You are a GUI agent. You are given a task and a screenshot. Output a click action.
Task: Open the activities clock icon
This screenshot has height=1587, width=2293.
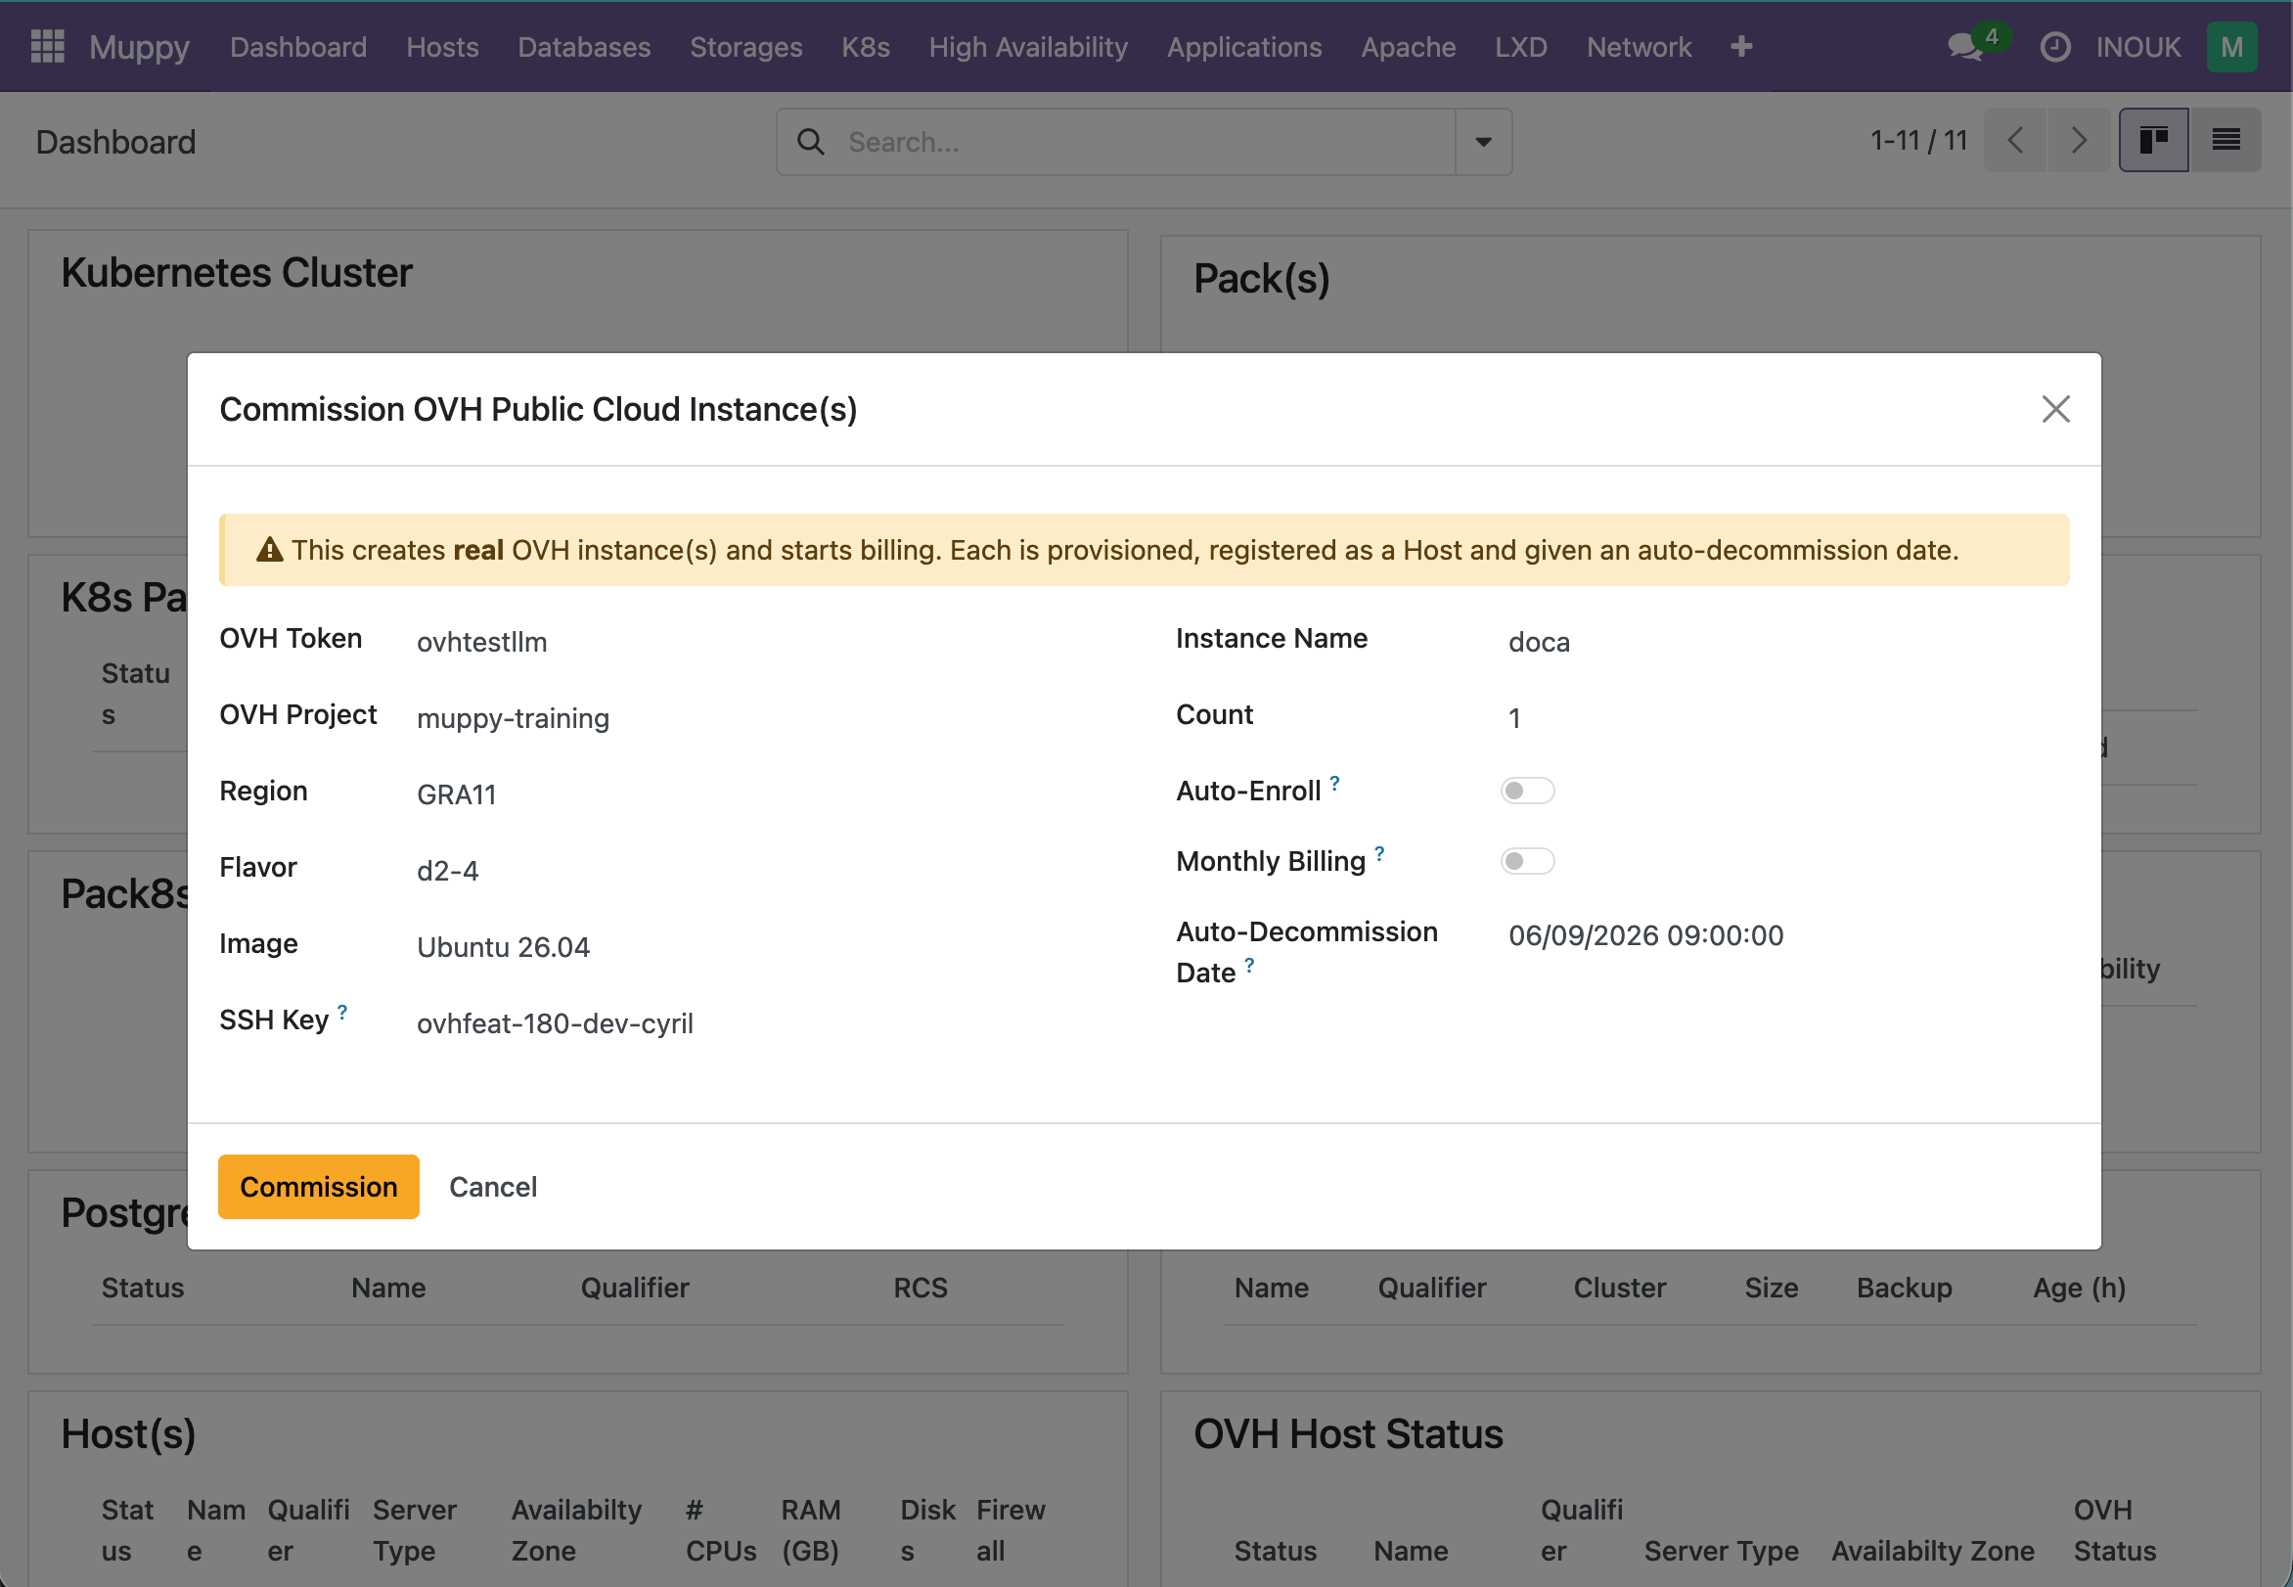[x=2054, y=47]
